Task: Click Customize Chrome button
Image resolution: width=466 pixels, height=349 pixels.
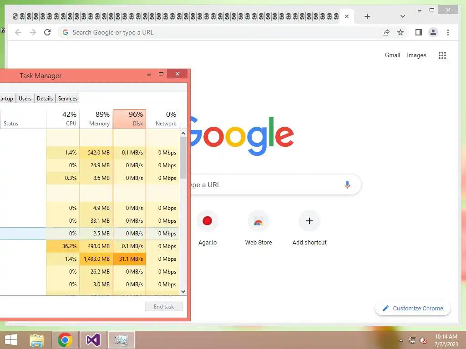Action: tap(413, 309)
